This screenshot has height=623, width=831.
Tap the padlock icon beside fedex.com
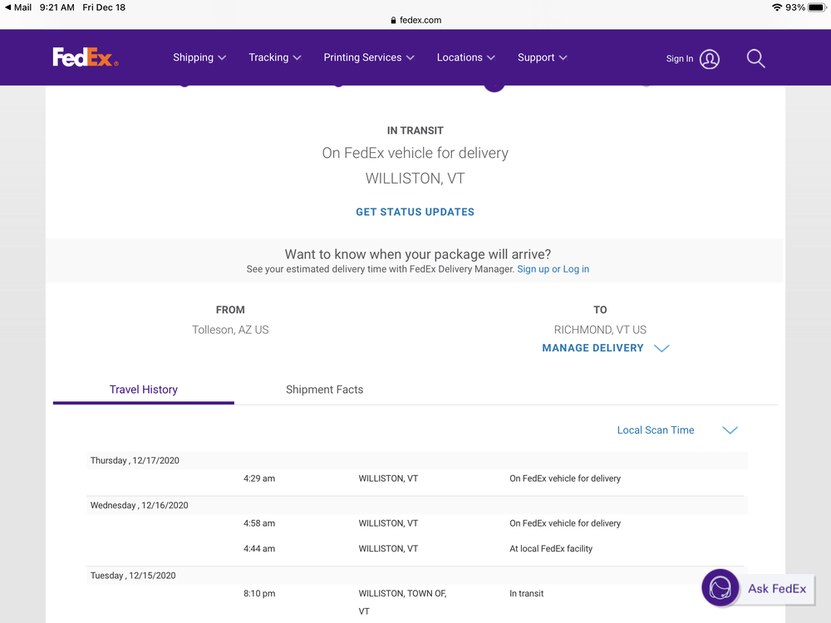point(393,20)
